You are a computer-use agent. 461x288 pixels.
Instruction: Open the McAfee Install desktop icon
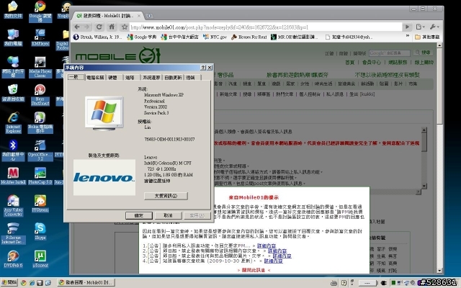point(13,176)
